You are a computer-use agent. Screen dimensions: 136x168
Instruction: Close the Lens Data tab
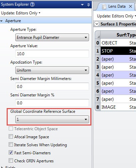[x=131, y=6]
